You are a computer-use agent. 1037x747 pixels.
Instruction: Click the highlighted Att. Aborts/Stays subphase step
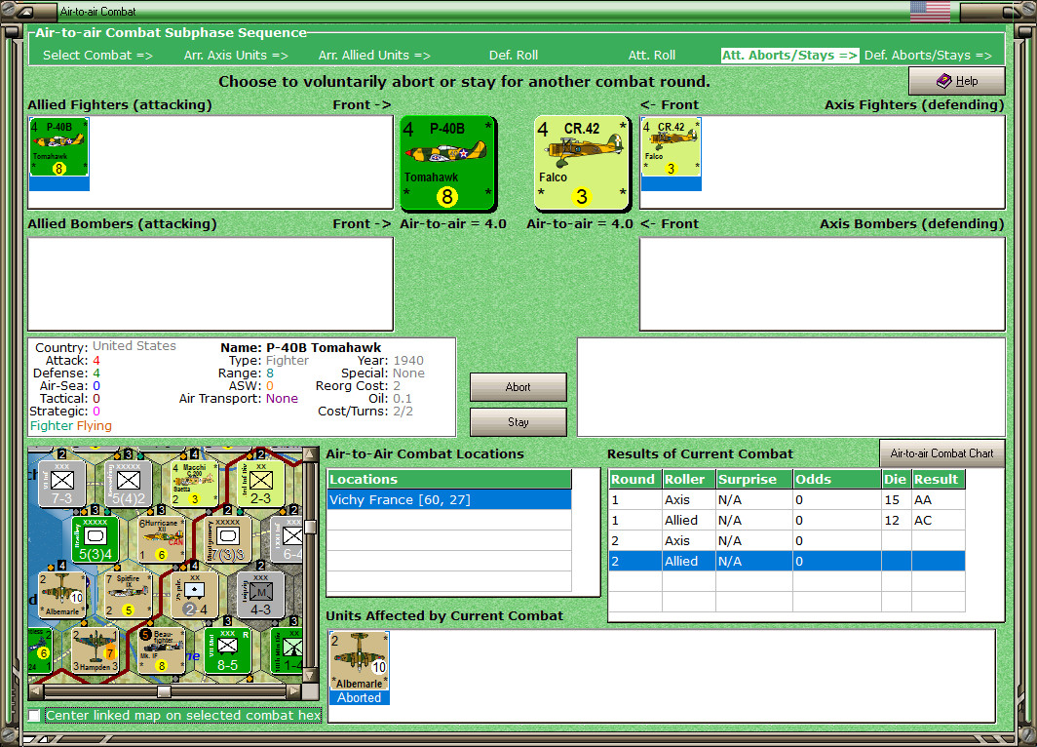[789, 55]
